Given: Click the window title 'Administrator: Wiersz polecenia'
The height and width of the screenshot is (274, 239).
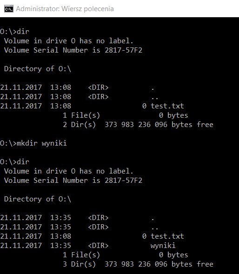Looking at the screenshot, I should click(65, 9).
